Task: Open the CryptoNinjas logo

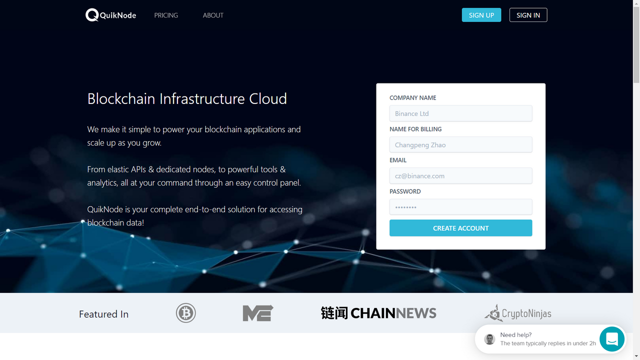Action: point(517,313)
